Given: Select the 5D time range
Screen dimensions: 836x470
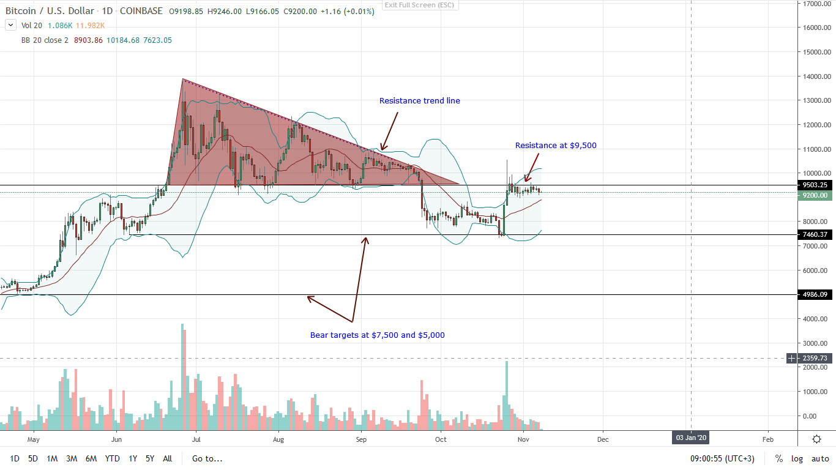Looking at the screenshot, I should click(33, 458).
